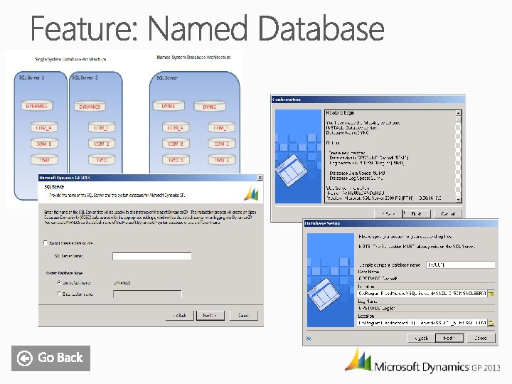
Task: Click the DYN01 database cylinder in diagram
Action: 169,106
